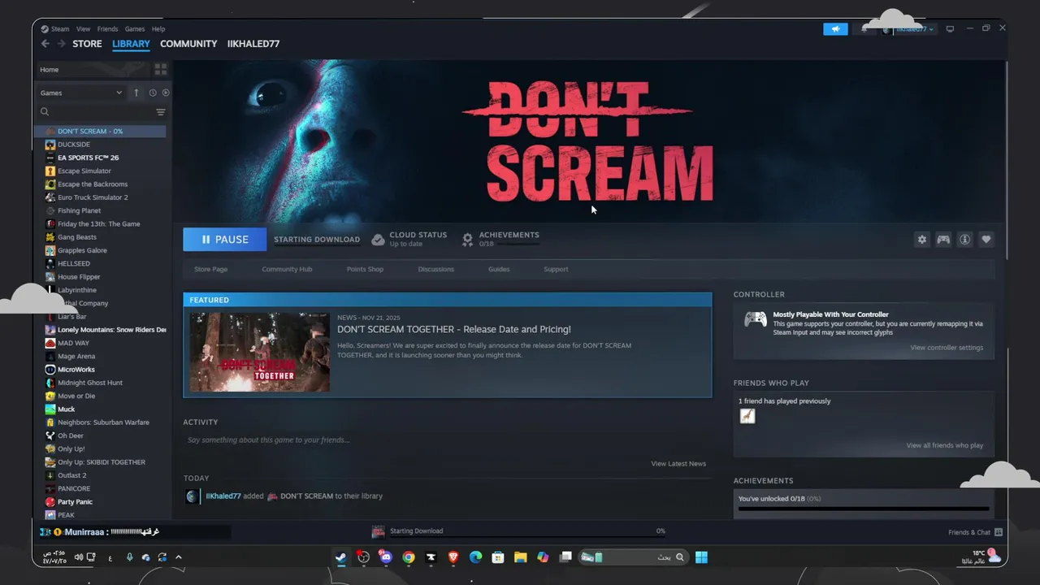Screen dimensions: 1040x585
Task: Show hidden system tray icons chevron
Action: pyautogui.click(x=179, y=557)
